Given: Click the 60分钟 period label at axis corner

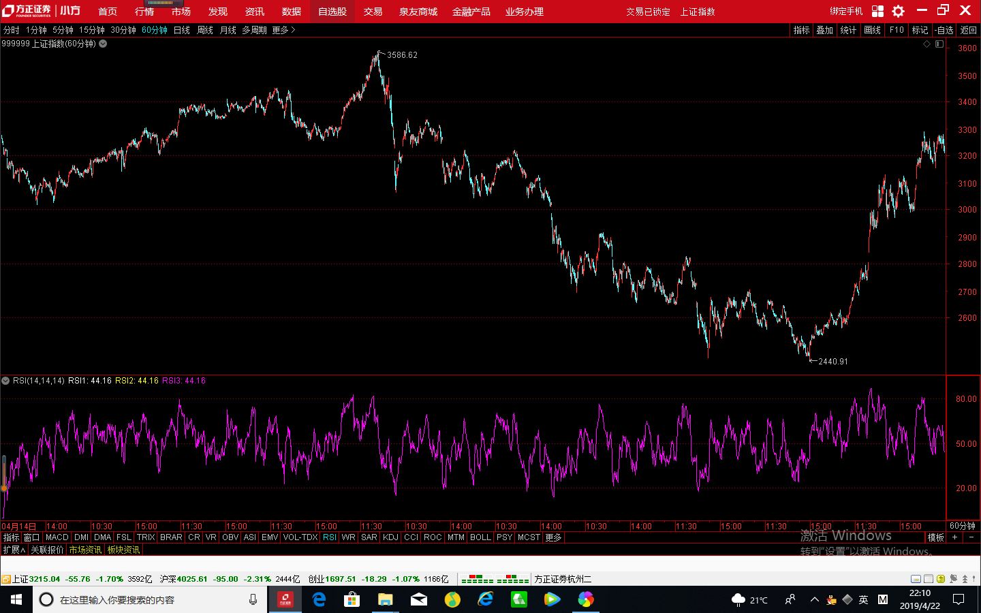Looking at the screenshot, I should (963, 526).
